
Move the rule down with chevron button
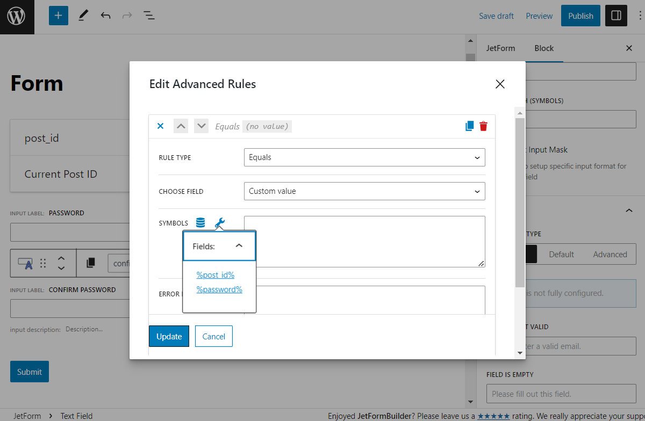point(201,126)
